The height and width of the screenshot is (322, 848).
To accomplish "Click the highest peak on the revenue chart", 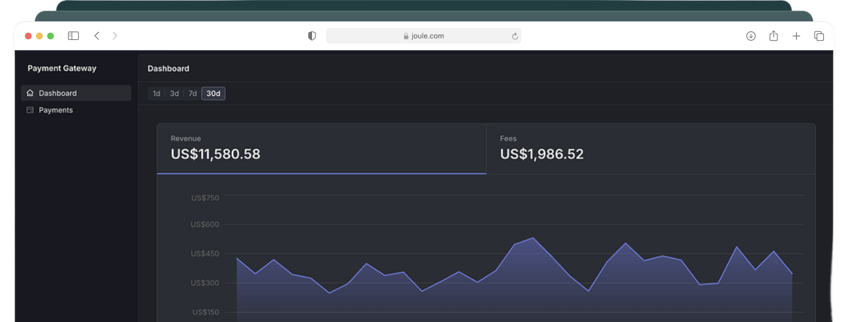I will (x=533, y=238).
